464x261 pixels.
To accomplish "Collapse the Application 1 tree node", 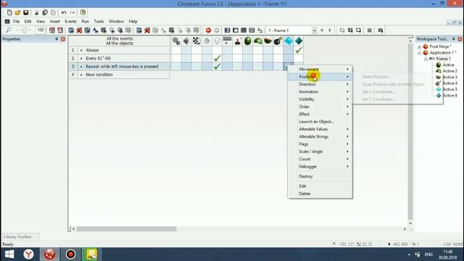I will 419,53.
